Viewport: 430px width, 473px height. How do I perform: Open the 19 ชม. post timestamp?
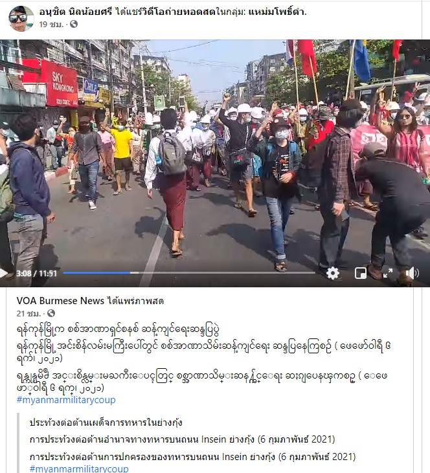[x=51, y=24]
